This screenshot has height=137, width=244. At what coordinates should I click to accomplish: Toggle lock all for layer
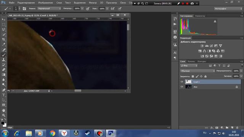[x=205, y=76]
